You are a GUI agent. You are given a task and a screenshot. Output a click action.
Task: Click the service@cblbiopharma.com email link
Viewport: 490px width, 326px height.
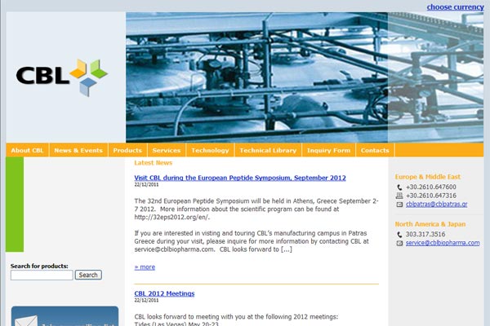pyautogui.click(x=443, y=243)
